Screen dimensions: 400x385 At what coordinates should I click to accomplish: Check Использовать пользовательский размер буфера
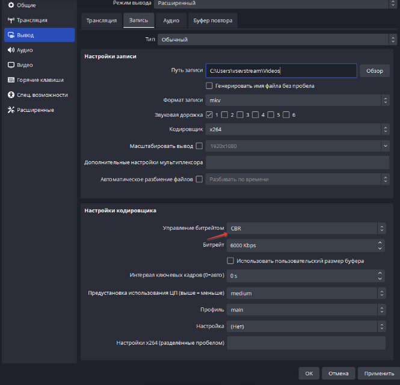pyautogui.click(x=230, y=260)
